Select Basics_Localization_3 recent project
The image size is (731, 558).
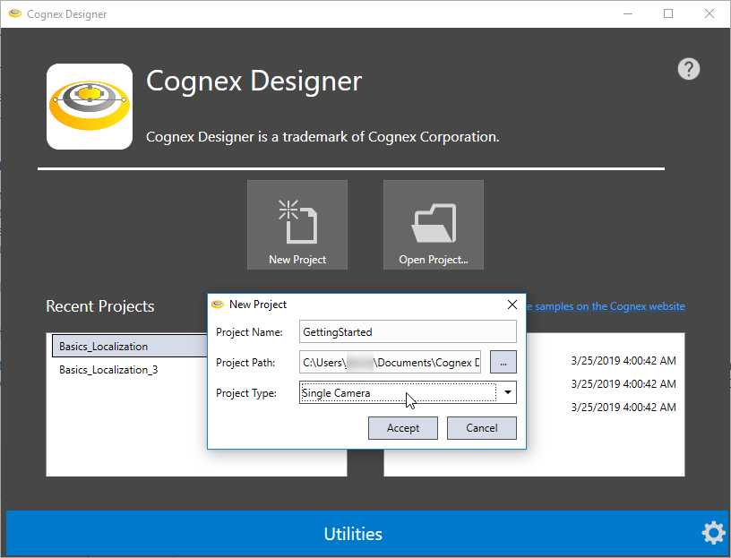(x=108, y=369)
